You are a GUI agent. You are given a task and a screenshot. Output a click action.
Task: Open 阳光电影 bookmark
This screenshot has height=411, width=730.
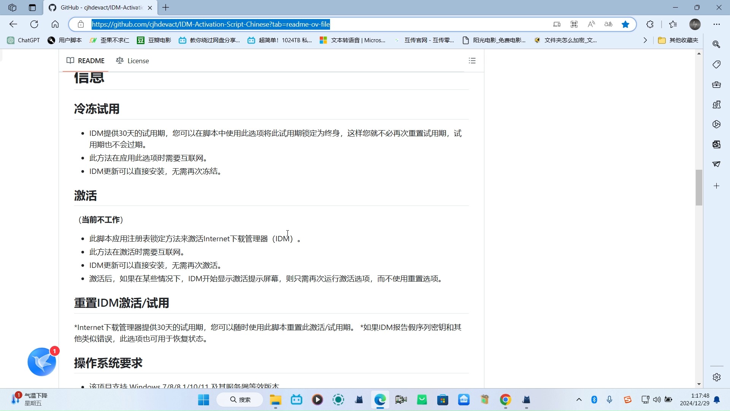coord(494,40)
